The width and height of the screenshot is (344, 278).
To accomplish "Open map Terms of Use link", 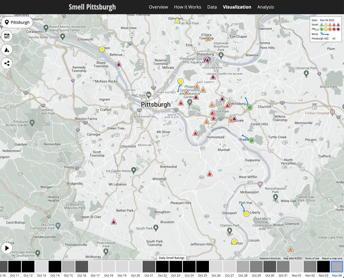I will [312, 258].
